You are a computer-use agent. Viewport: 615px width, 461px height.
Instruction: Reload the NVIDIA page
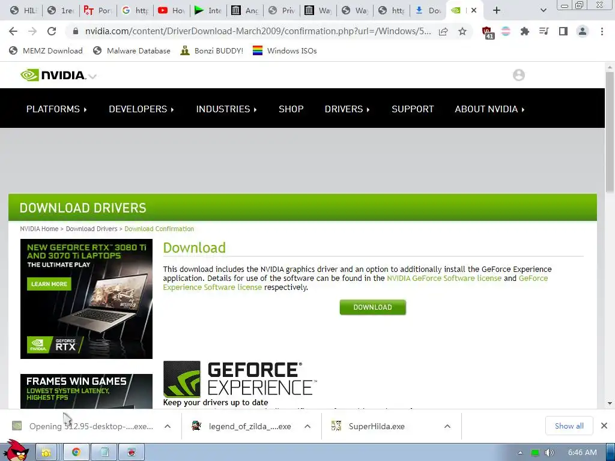click(x=52, y=31)
